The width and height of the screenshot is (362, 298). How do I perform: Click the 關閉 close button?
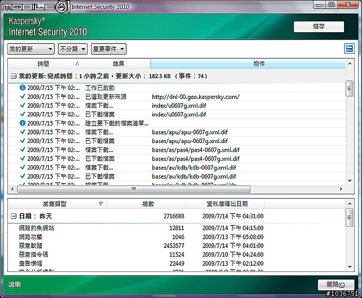click(x=336, y=284)
